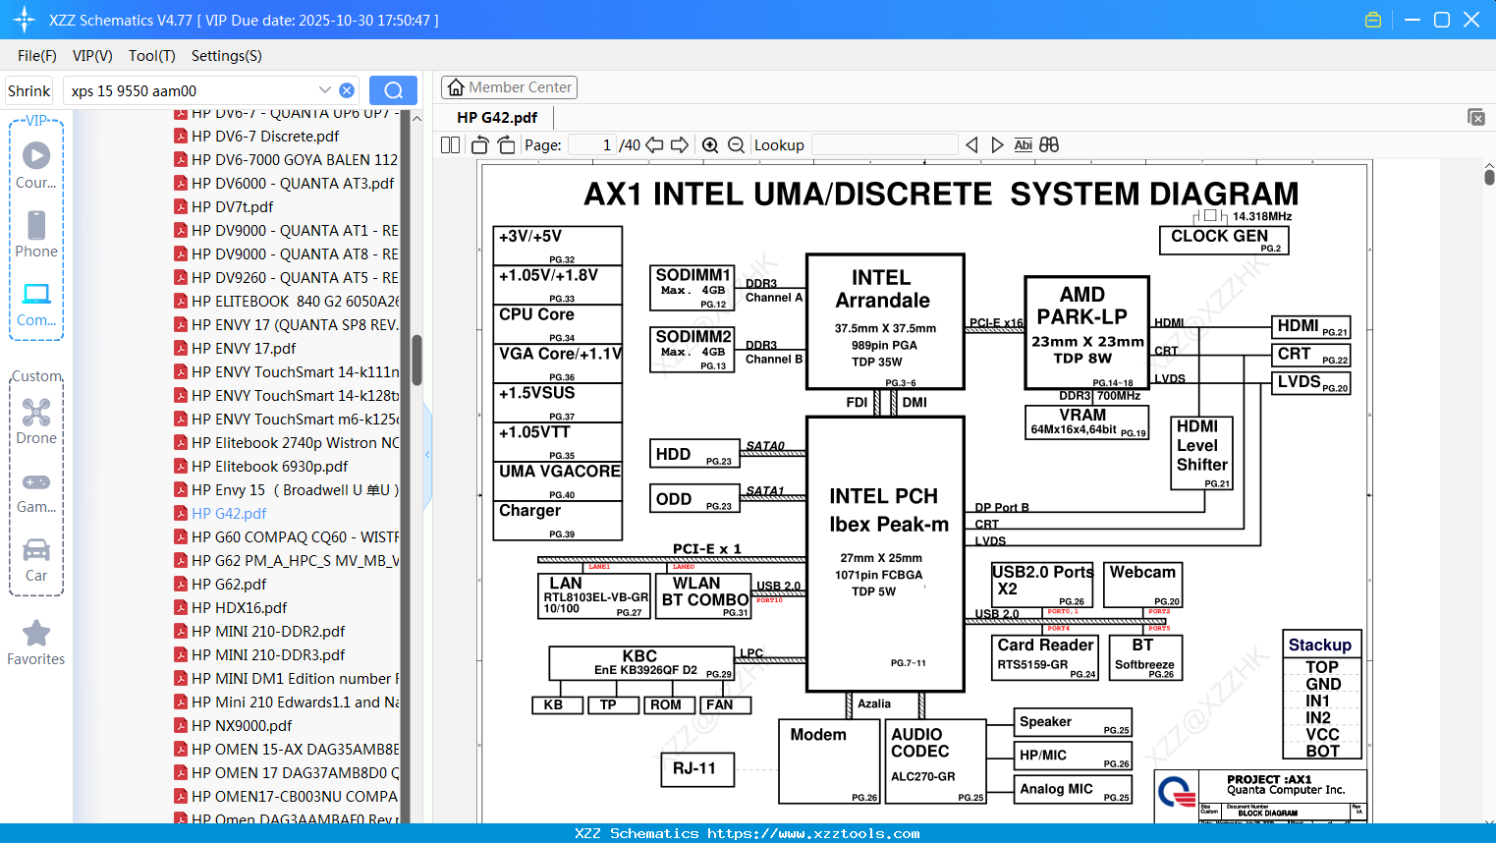Click the binoculars search icon

(1049, 145)
